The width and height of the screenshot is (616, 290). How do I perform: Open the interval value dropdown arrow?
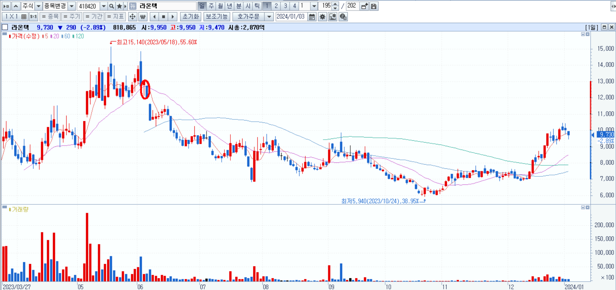pyautogui.click(x=314, y=6)
